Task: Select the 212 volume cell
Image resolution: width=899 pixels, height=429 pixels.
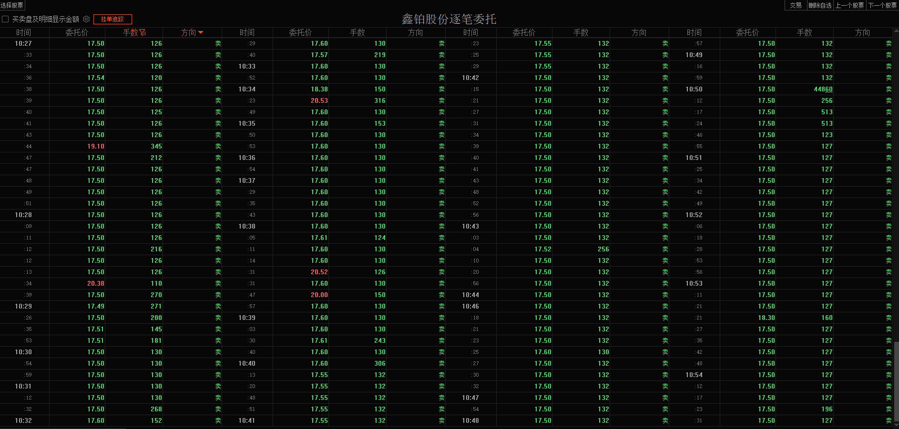Action: (x=156, y=158)
